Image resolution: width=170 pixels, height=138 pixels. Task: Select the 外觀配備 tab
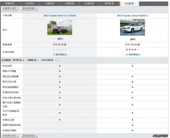[50, 3]
